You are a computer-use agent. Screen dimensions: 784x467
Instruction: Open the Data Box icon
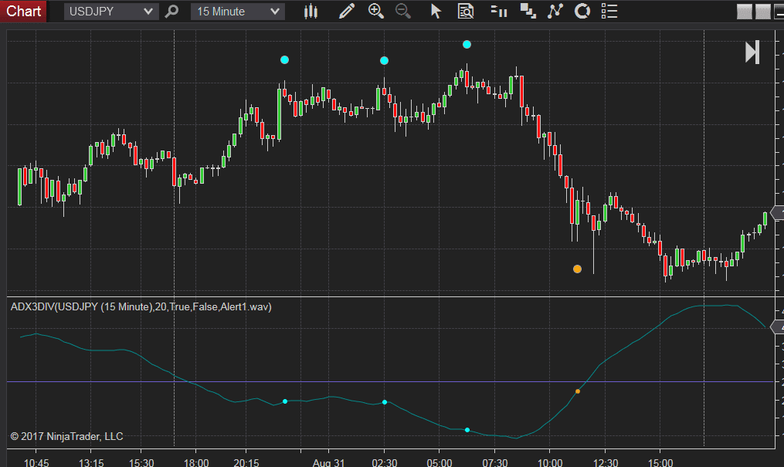tap(465, 11)
